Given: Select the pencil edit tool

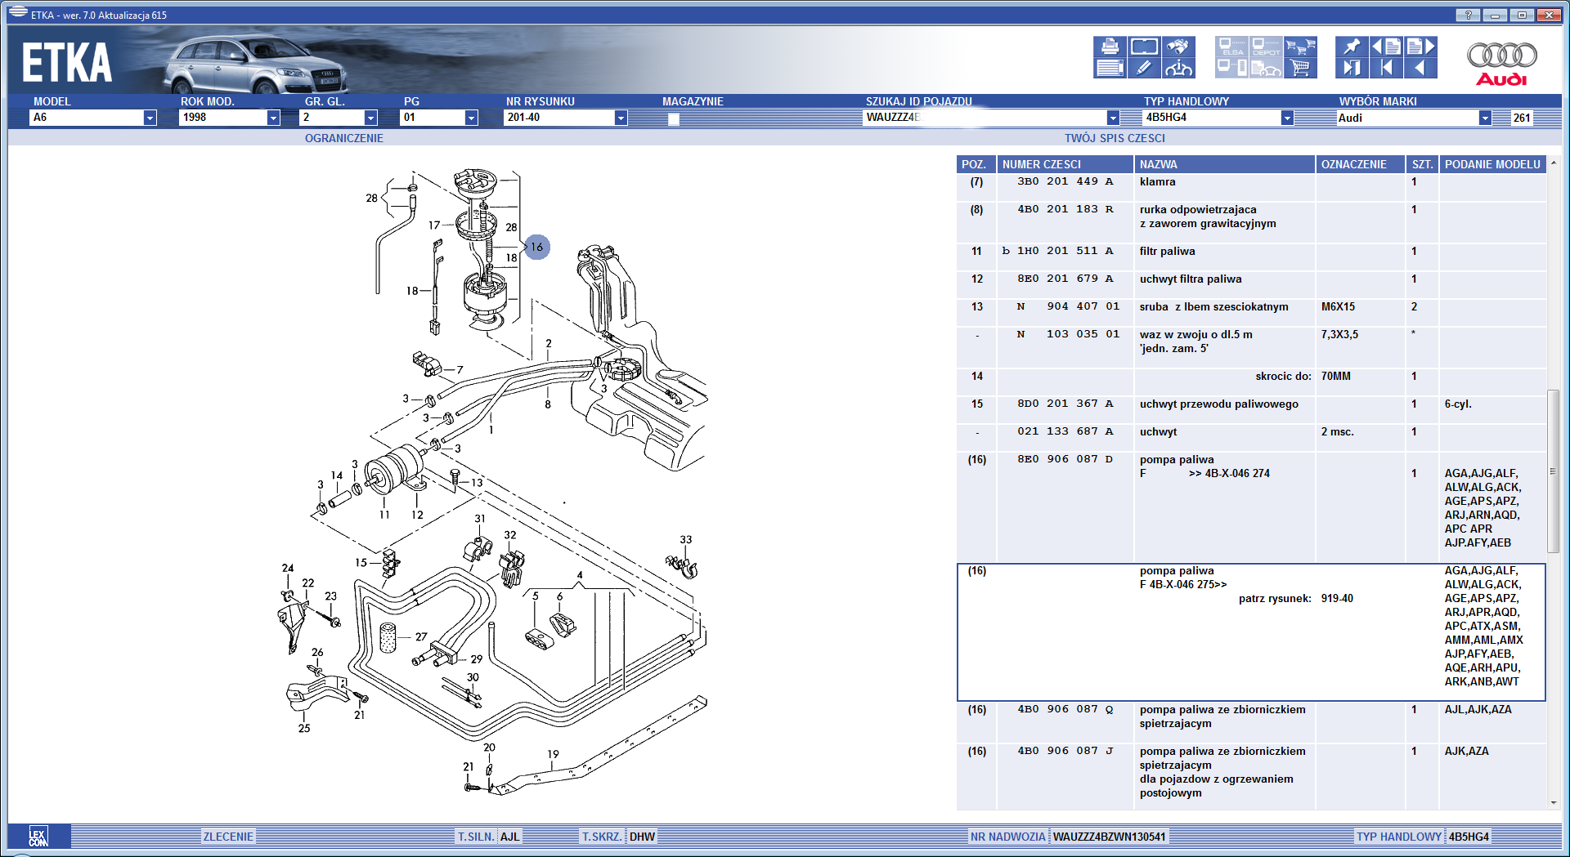Looking at the screenshot, I should (1144, 68).
